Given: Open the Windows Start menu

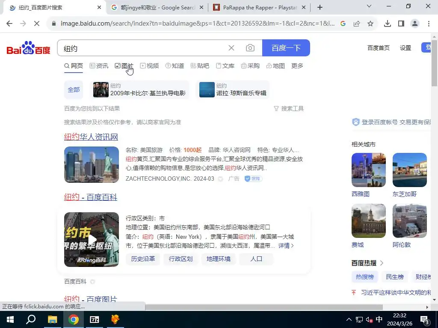Looking at the screenshot, I should coord(10,319).
